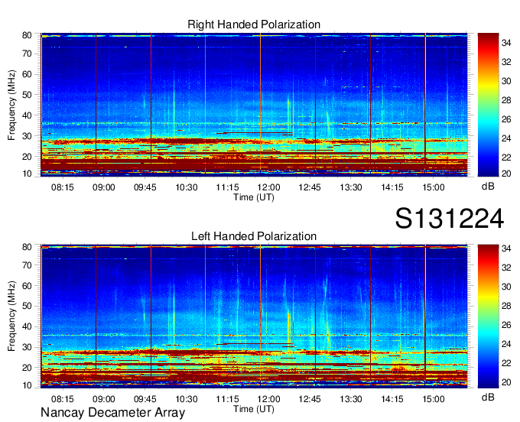
Task: Click the "Nancay Decameter Array" caption
Action: 112,413
